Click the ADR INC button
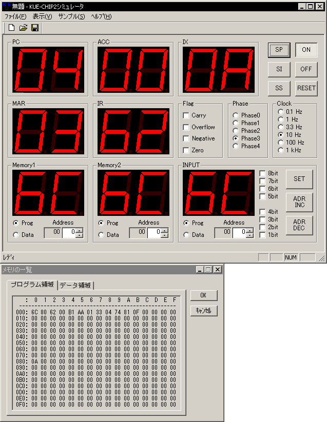Viewport: 327px width, 422px height. tap(299, 202)
